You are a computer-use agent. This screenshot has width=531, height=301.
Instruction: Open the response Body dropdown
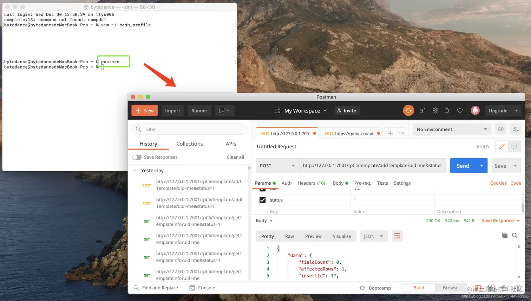coord(264,220)
